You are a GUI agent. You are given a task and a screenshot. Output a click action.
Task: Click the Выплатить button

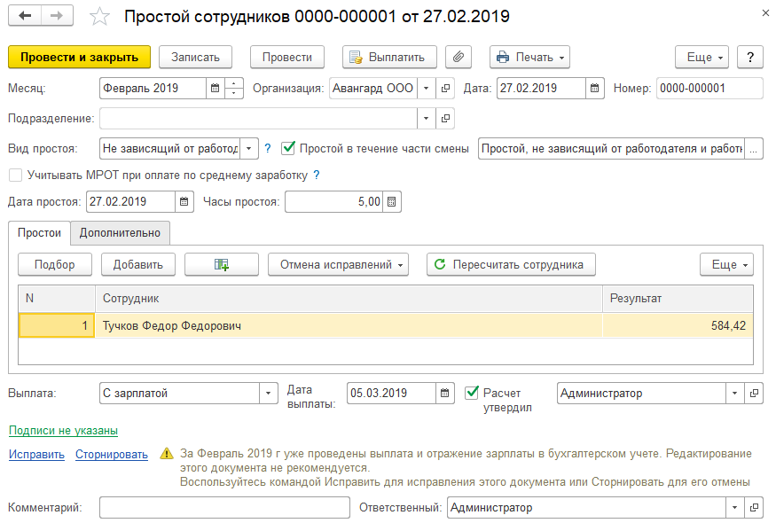389,57
